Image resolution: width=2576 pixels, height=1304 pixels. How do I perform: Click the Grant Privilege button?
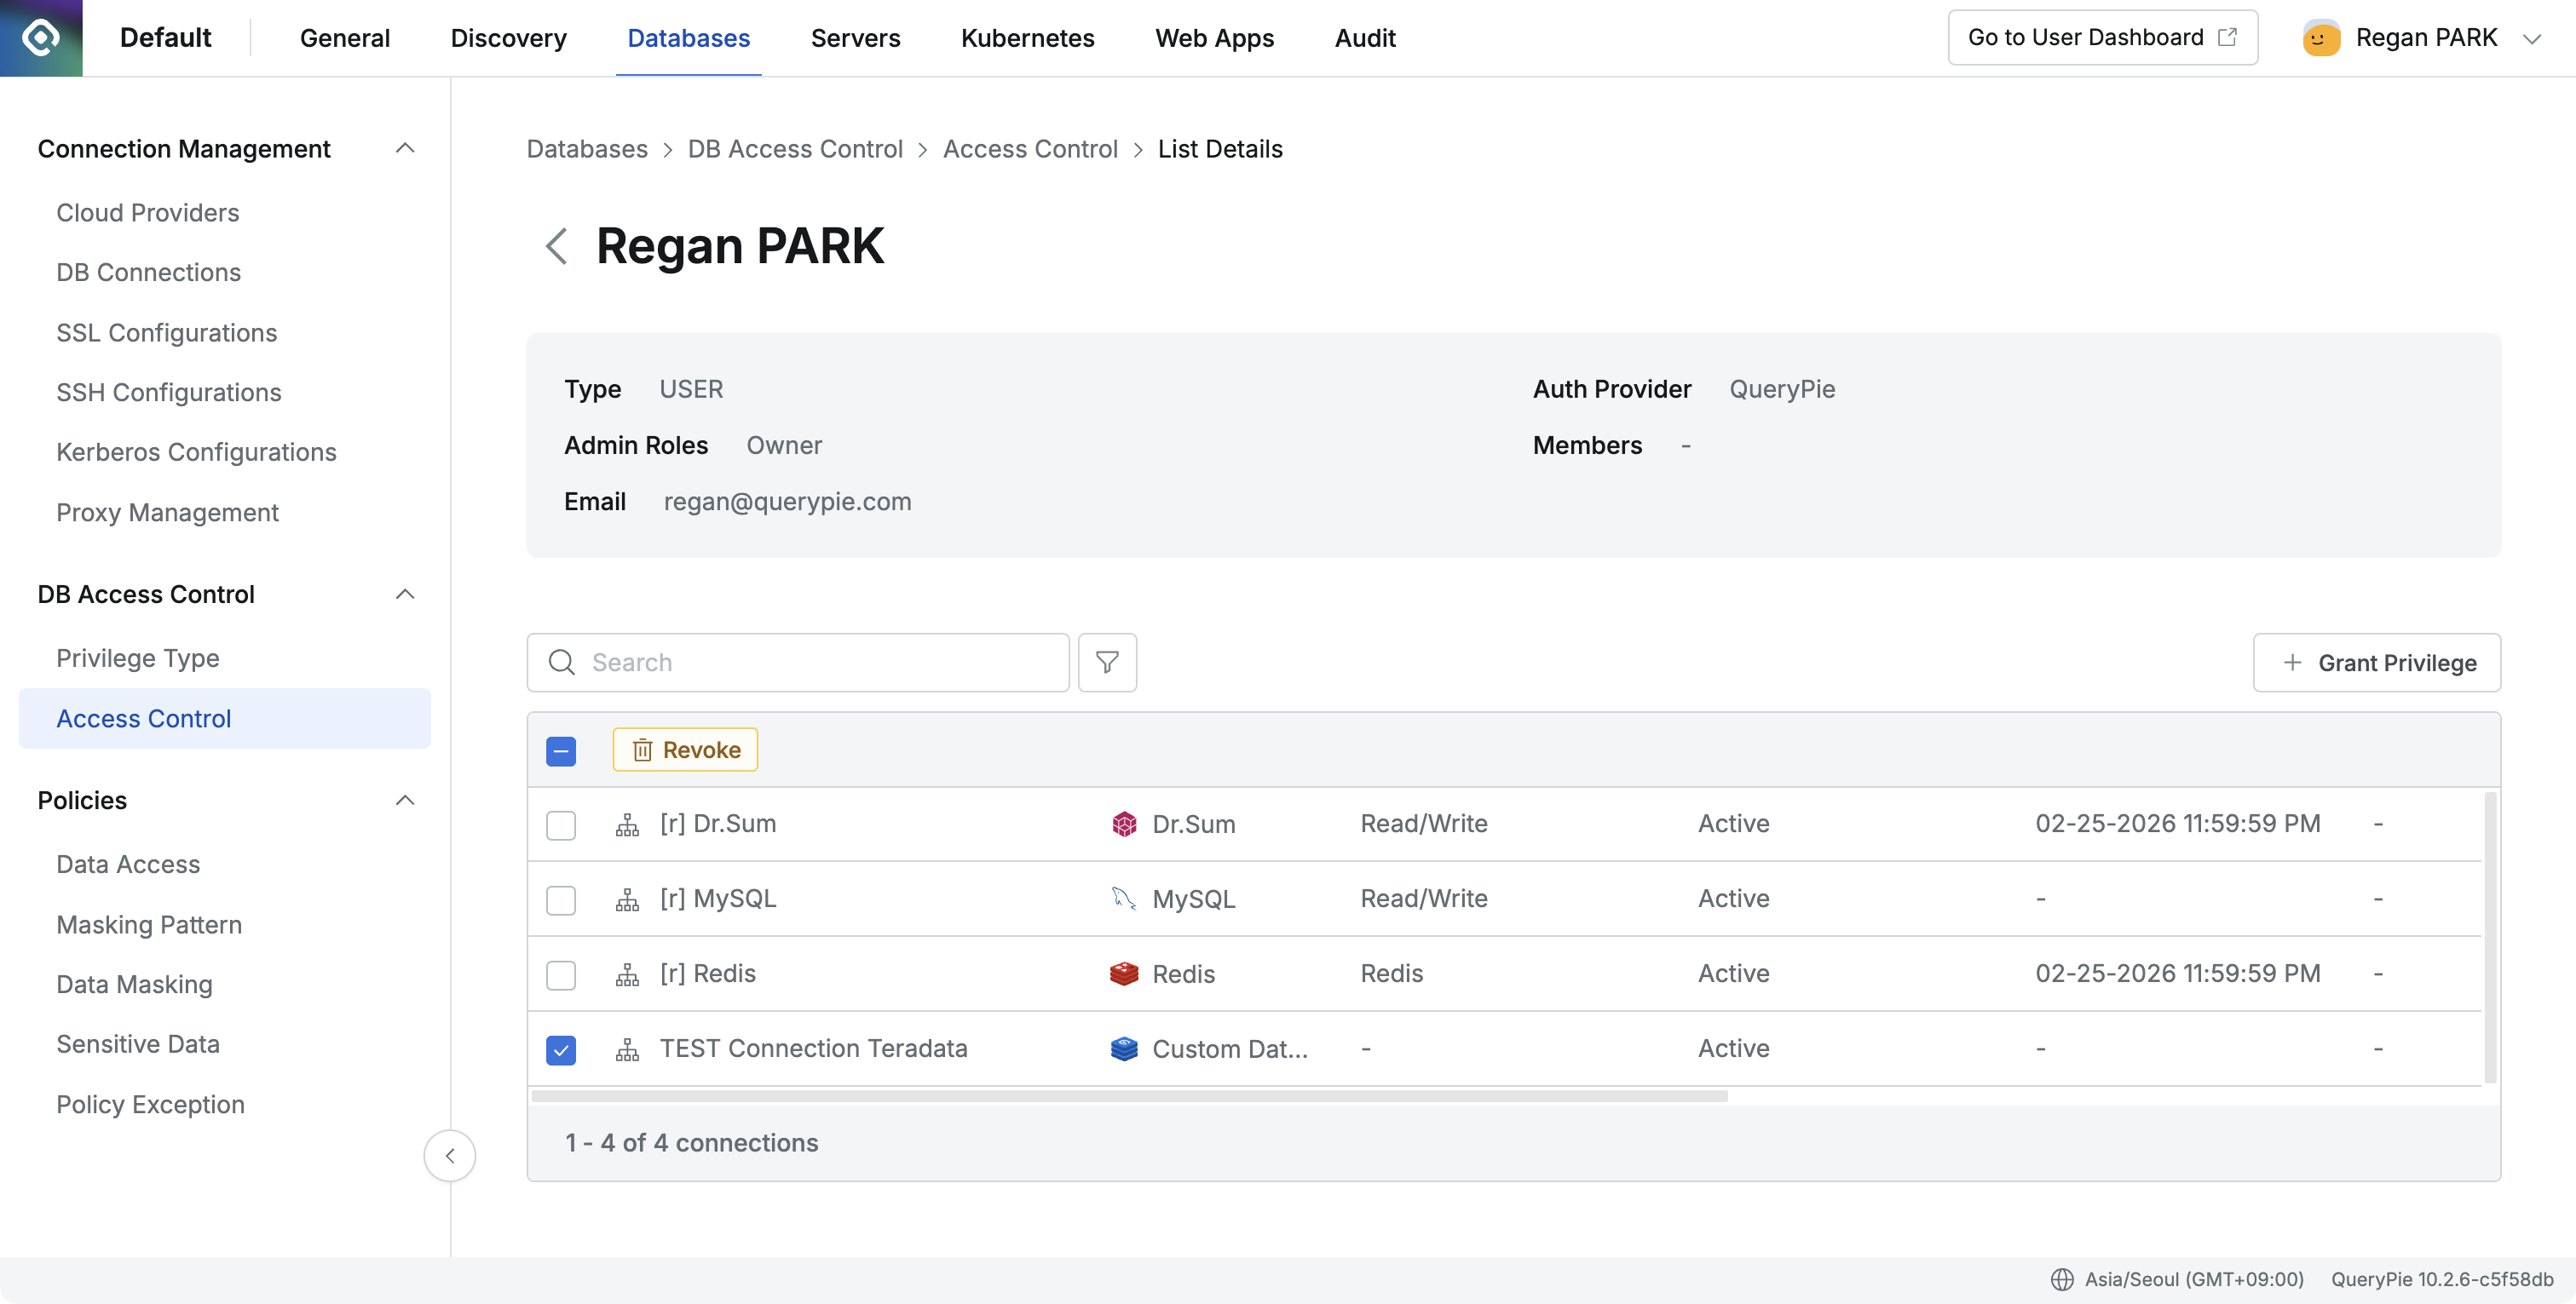[2376, 663]
